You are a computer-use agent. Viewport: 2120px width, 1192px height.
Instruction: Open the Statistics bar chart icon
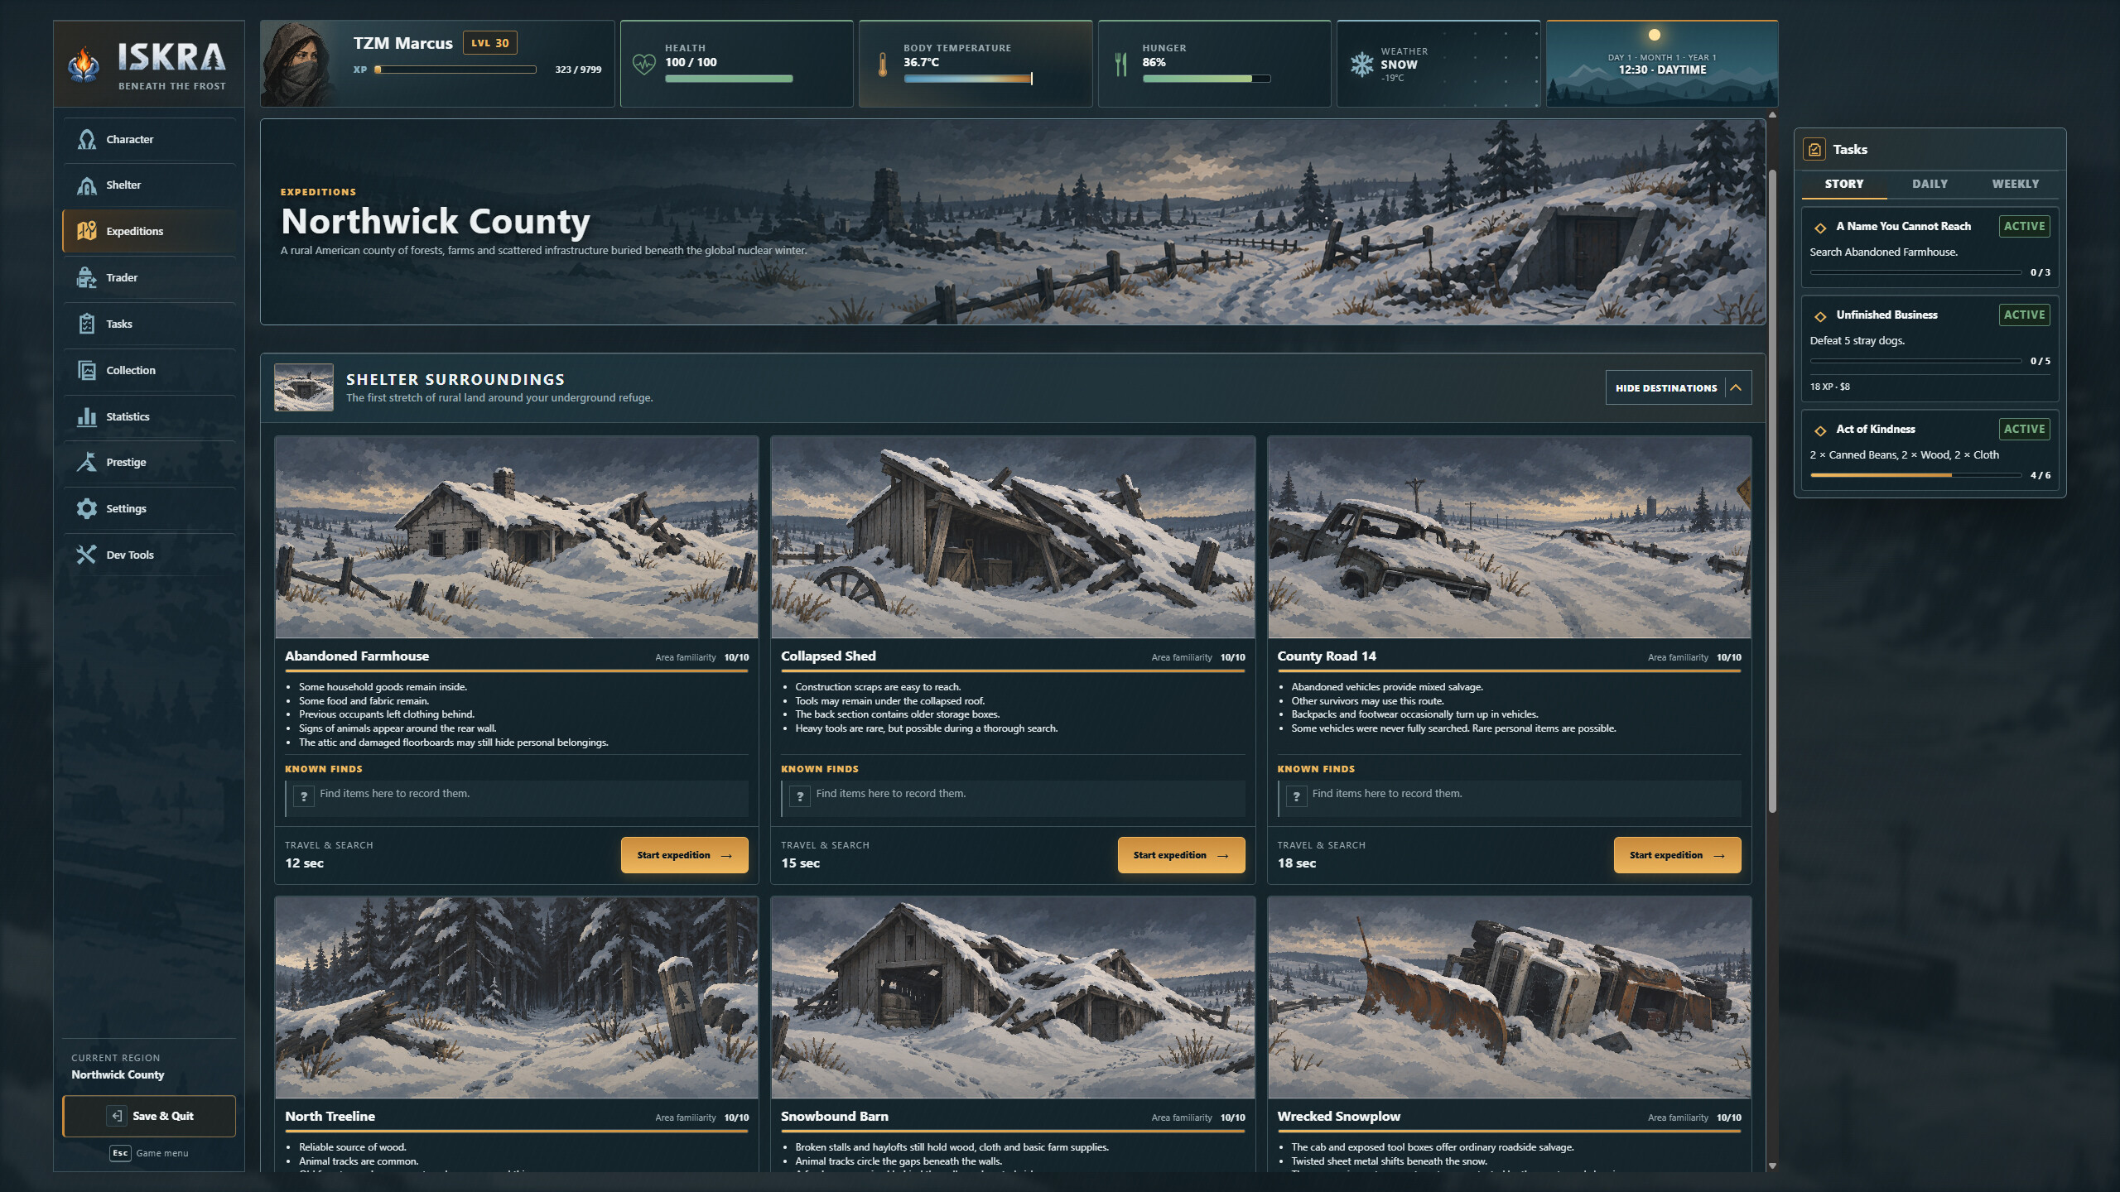coord(86,416)
